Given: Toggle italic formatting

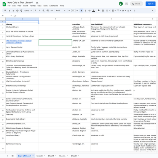Looking at the screenshot, I should tap(86, 11).
